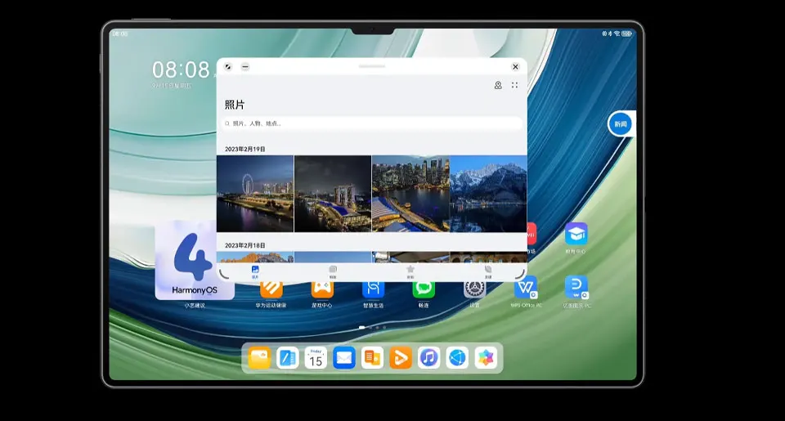The height and width of the screenshot is (421, 785).
Task: Open the orange documents app in dock
Action: (x=373, y=358)
